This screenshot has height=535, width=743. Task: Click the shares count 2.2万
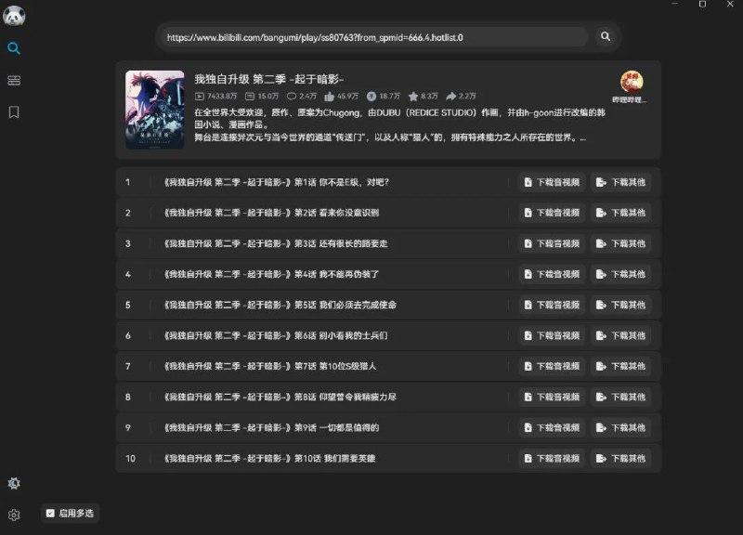click(461, 97)
